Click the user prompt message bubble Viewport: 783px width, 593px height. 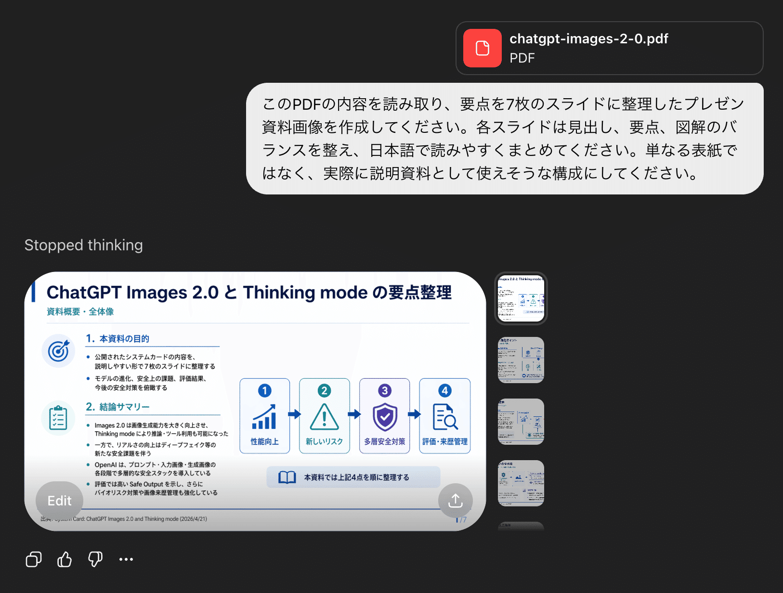click(504, 139)
